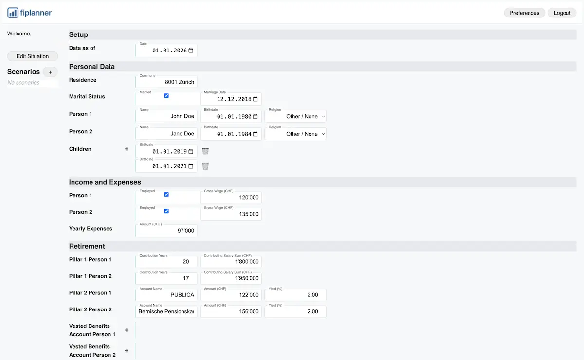Click the Scenarios heading in the sidebar
Image resolution: width=584 pixels, height=360 pixels.
tap(23, 71)
